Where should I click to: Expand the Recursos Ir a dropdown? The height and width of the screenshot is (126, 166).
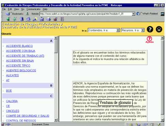(x=143, y=30)
